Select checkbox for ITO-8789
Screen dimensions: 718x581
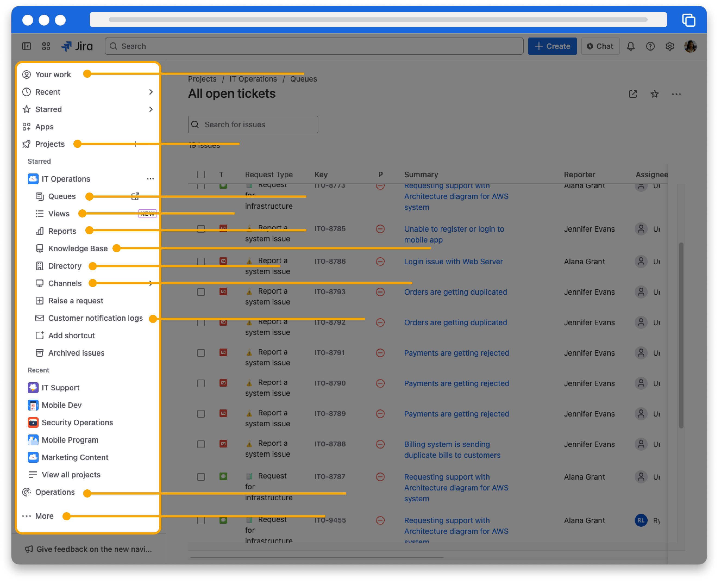point(201,414)
